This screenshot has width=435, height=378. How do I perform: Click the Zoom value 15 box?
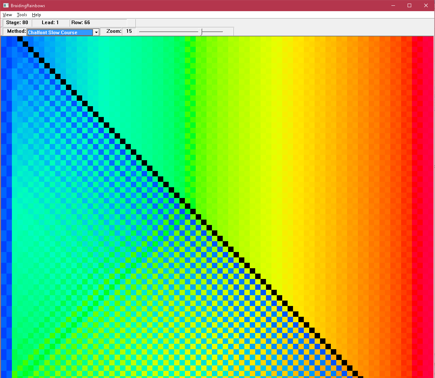click(x=129, y=31)
